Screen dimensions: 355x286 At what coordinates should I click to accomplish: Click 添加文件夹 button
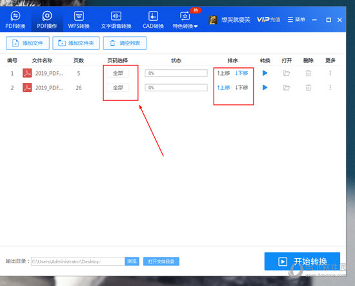[76, 43]
